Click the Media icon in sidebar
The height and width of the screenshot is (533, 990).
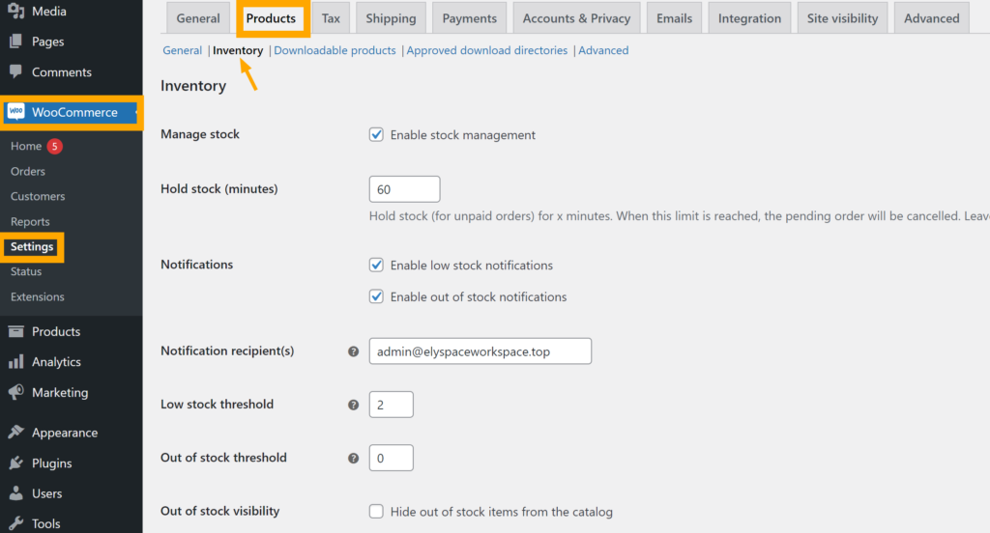point(15,12)
